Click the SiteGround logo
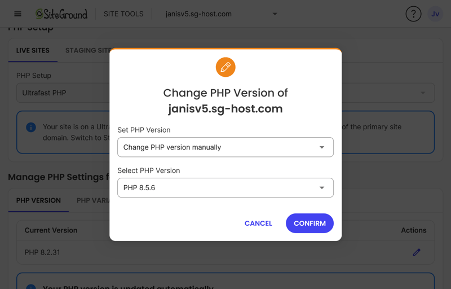This screenshot has width=451, height=289. (x=61, y=14)
